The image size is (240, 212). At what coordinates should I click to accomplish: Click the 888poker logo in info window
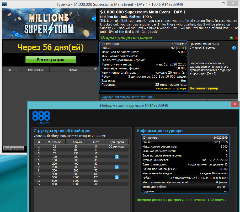pos(41,117)
